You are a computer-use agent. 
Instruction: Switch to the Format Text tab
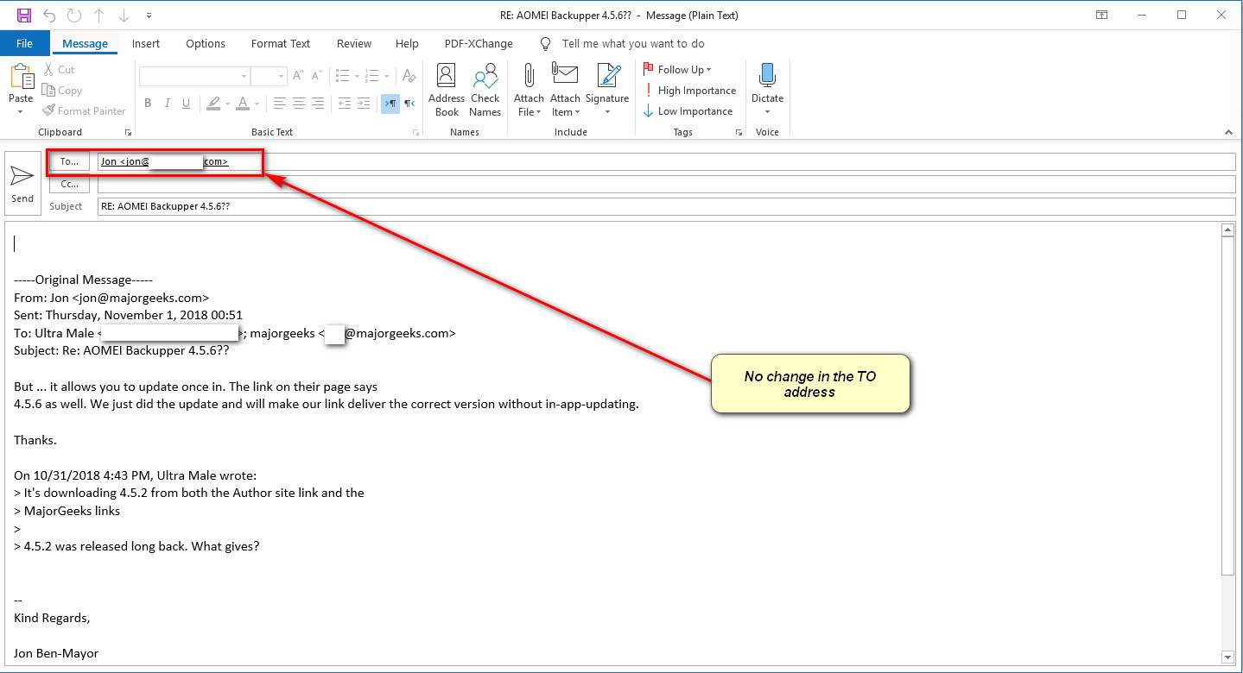point(281,43)
